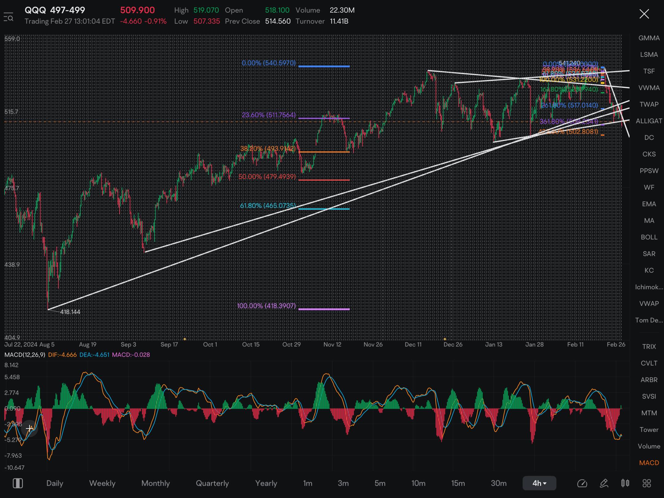Viewport: 664px width, 498px height.
Task: Click the last price 509.900
Action: pyautogui.click(x=137, y=10)
